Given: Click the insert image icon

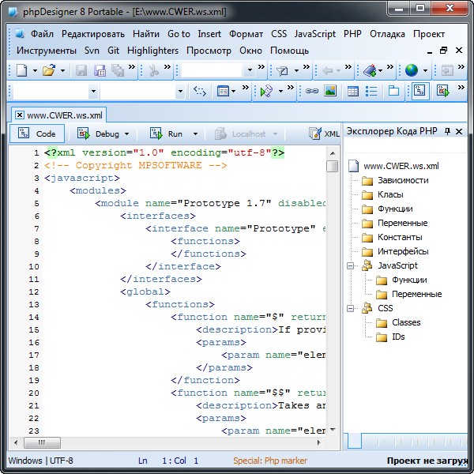Looking at the screenshot, I should point(330,92).
